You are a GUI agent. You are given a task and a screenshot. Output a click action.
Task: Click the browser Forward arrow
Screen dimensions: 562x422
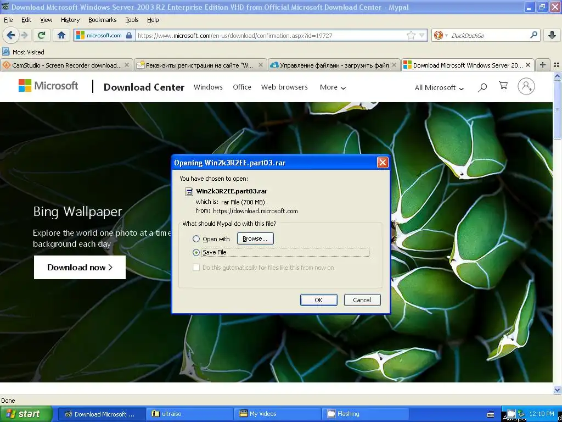[x=24, y=35]
